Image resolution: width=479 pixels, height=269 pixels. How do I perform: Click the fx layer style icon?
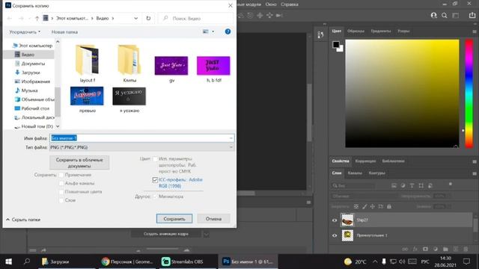pyautogui.click(x=415, y=249)
